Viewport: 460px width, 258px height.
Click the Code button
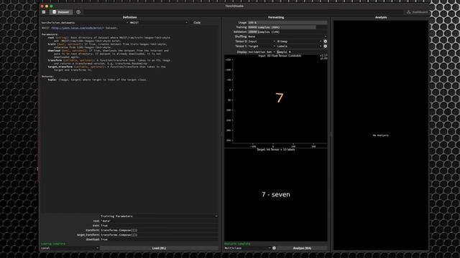(197, 22)
